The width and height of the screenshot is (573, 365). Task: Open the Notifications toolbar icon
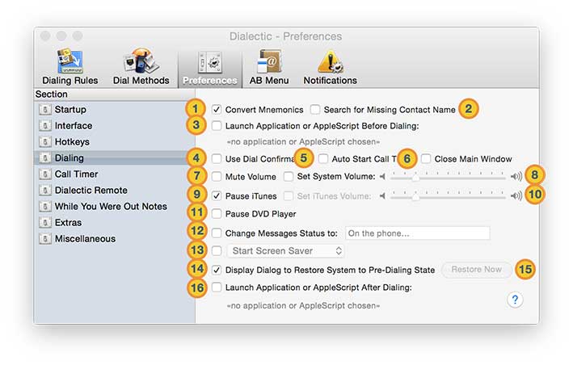click(x=330, y=61)
